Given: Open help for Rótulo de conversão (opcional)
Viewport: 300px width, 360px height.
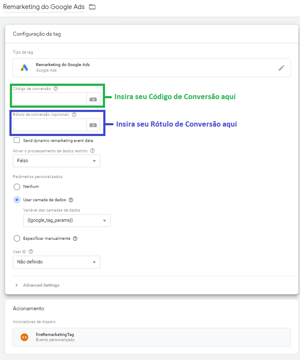Looking at the screenshot, I should [74, 114].
